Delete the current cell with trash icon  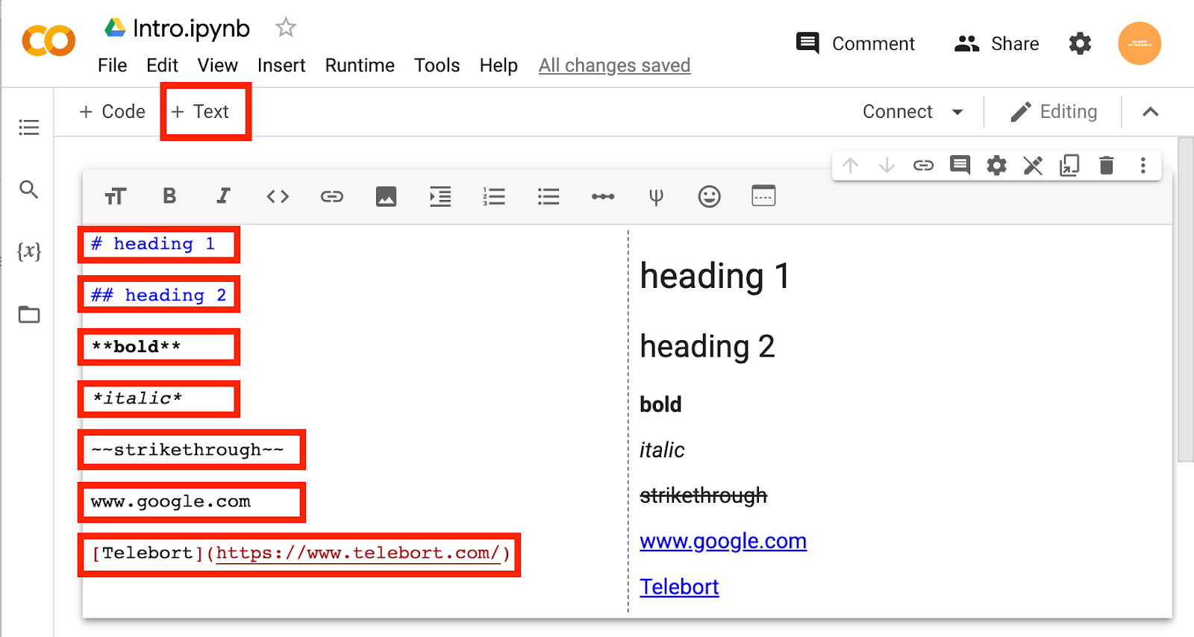(x=1107, y=166)
